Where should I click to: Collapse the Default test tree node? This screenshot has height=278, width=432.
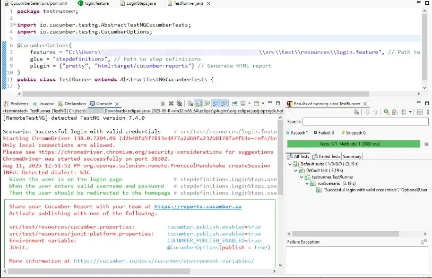pyautogui.click(x=296, y=171)
